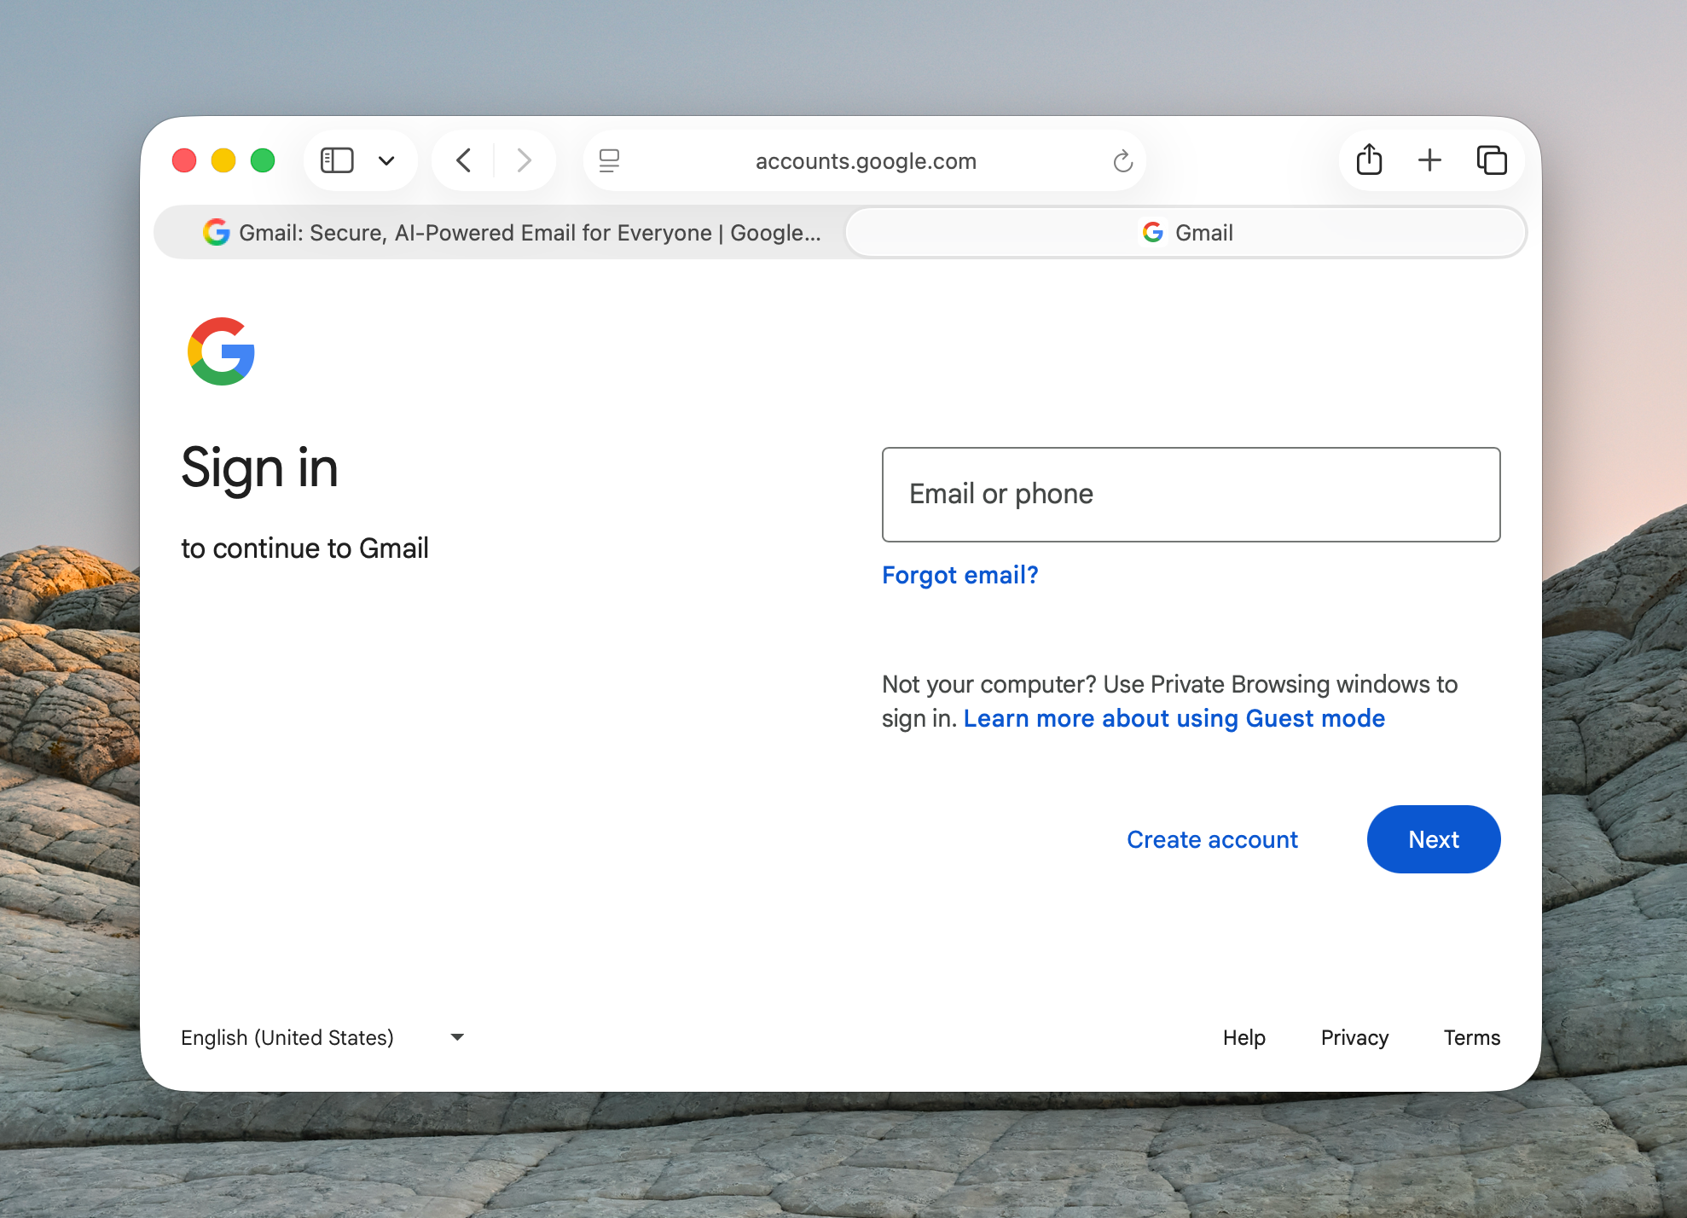Image resolution: width=1687 pixels, height=1218 pixels.
Task: Click the Next button
Action: [1433, 839]
